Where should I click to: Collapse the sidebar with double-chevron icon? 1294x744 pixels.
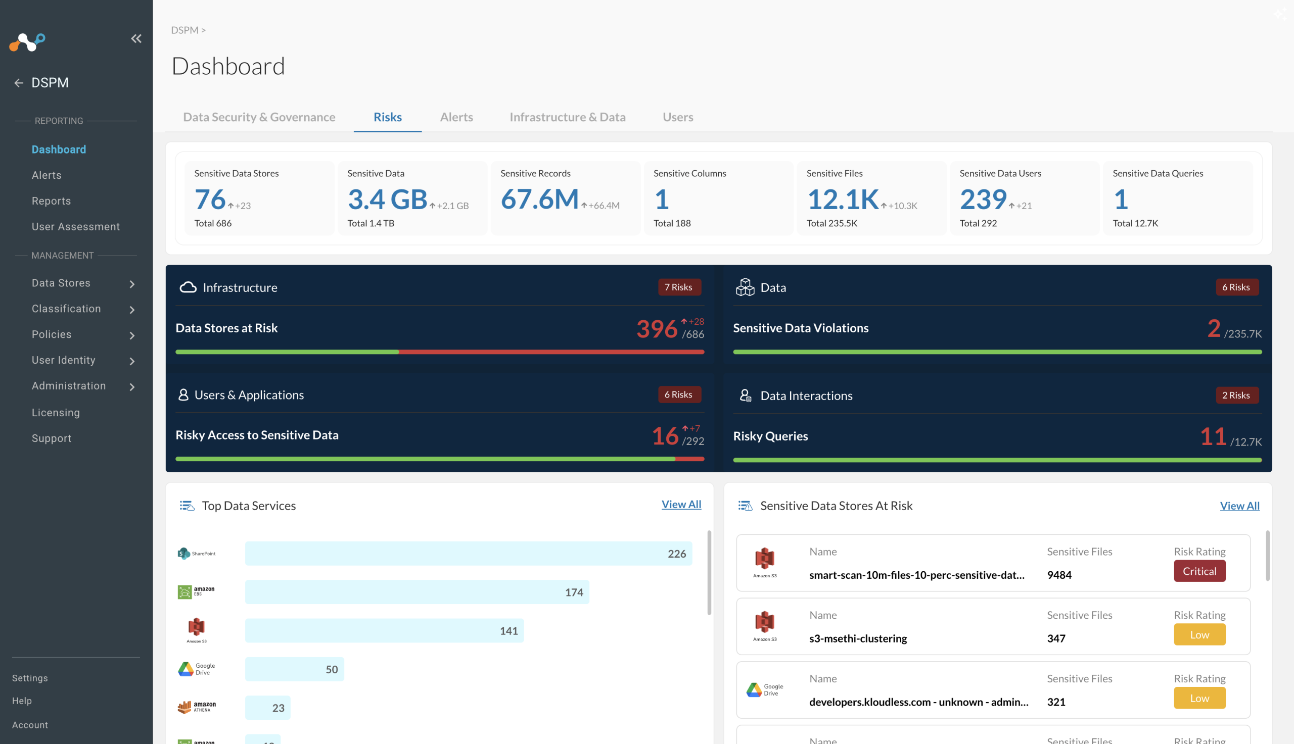point(136,38)
